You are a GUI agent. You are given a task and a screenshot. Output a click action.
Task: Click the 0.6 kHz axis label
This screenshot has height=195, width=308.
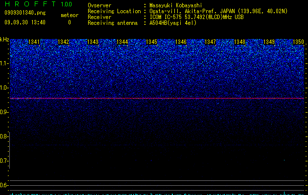tap(4, 185)
